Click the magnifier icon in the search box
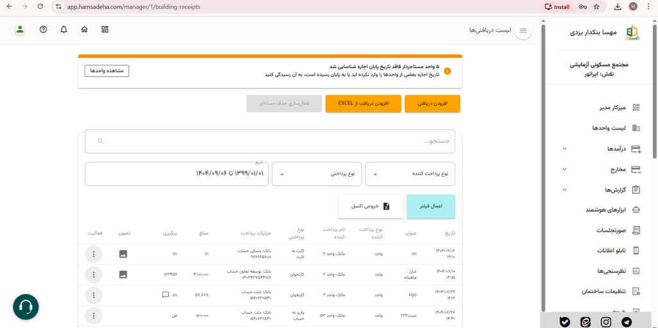658x328 pixels. point(100,141)
